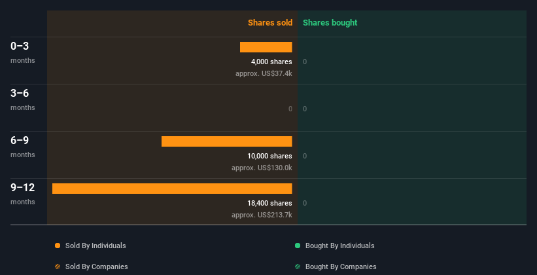Click the striped green Bought By Companies marker
This screenshot has width=537, height=275.
pos(298,266)
